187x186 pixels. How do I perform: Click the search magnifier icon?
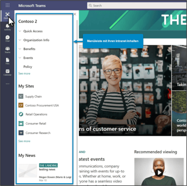point(90,6)
